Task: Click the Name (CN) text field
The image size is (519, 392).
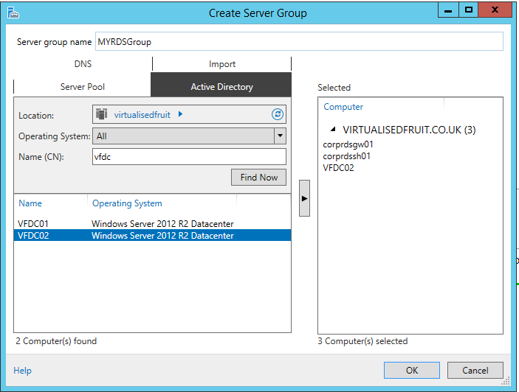Action: pos(188,156)
